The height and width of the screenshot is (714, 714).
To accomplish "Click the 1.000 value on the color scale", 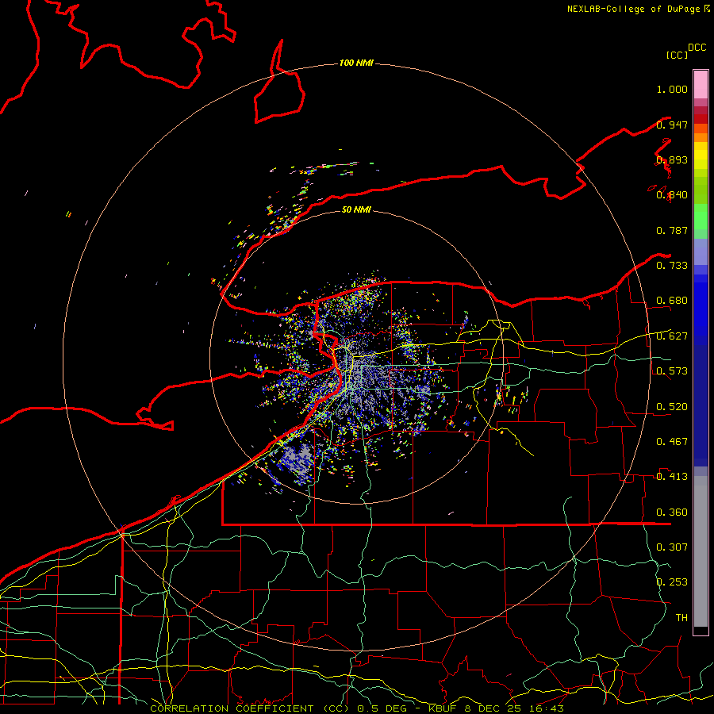I will [x=672, y=89].
